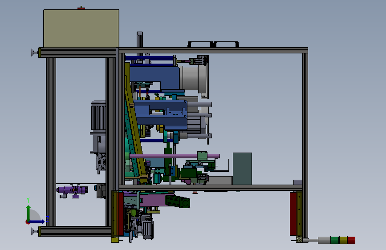Select the ribbed vertical column above top rail
Screen dimensions: 386x250
coord(140,40)
